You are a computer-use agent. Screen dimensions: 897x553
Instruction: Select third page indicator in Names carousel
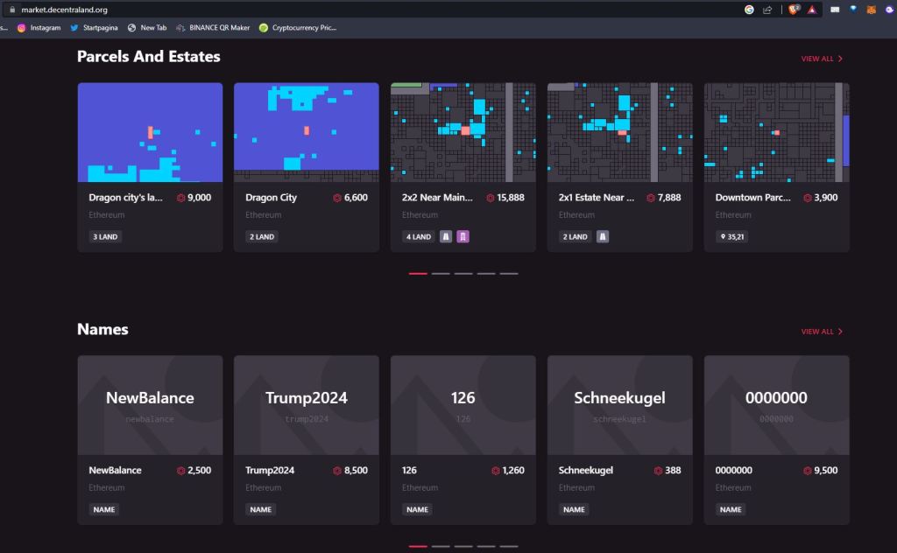(463, 546)
